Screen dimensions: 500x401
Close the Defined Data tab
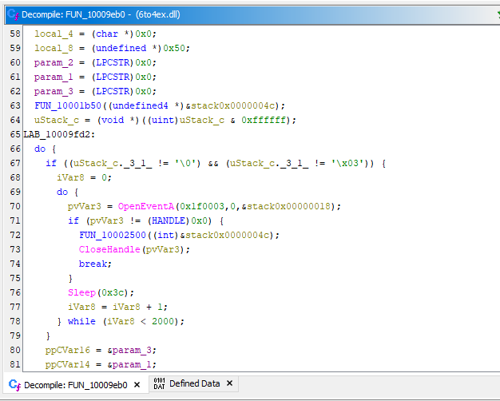[x=229, y=384]
